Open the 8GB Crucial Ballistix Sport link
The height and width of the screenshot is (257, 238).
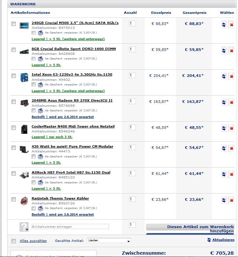coord(74,49)
